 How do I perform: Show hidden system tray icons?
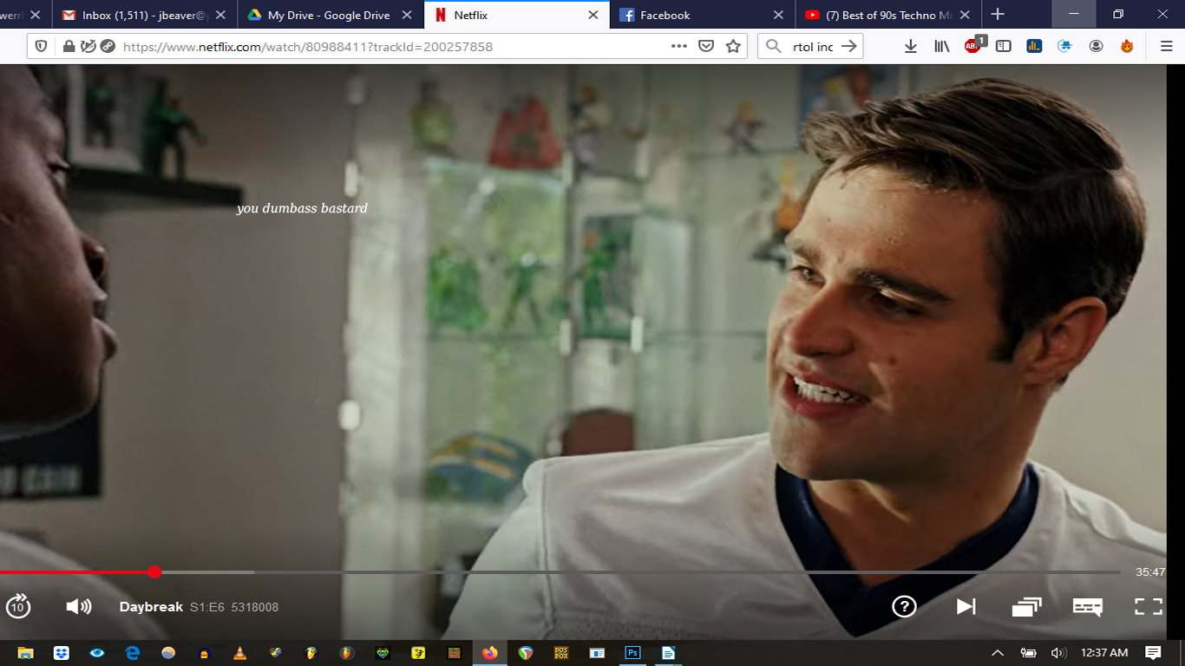(x=998, y=653)
